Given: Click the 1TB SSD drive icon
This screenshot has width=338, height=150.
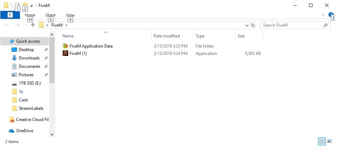Looking at the screenshot, I should coord(14,84).
